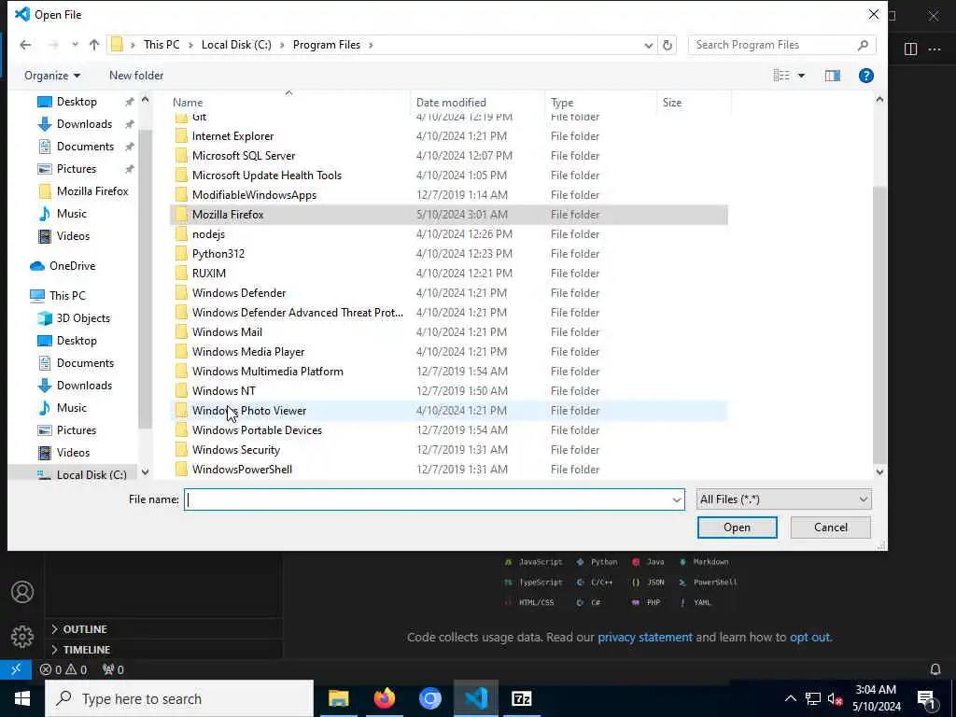Open Mozilla Firefox in navigation pane

(92, 191)
